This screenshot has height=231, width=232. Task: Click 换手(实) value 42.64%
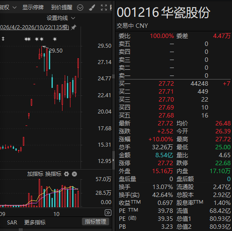click(x=162, y=195)
